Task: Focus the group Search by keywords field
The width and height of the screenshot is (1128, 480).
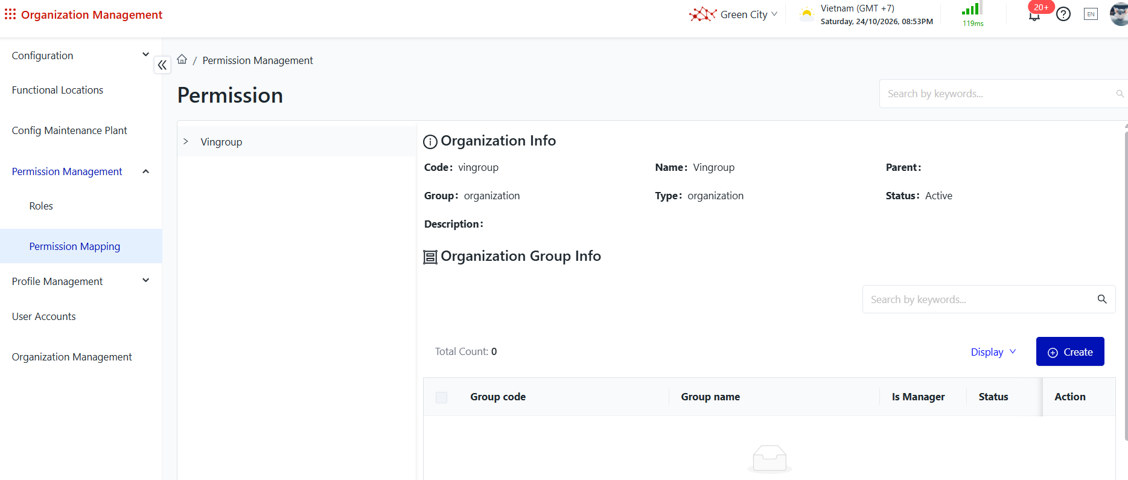Action: point(989,299)
